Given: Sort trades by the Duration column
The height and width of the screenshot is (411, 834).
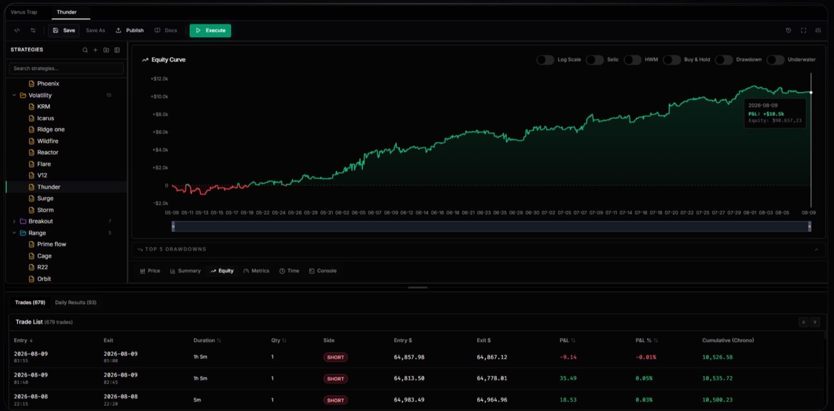Looking at the screenshot, I should [x=207, y=341].
